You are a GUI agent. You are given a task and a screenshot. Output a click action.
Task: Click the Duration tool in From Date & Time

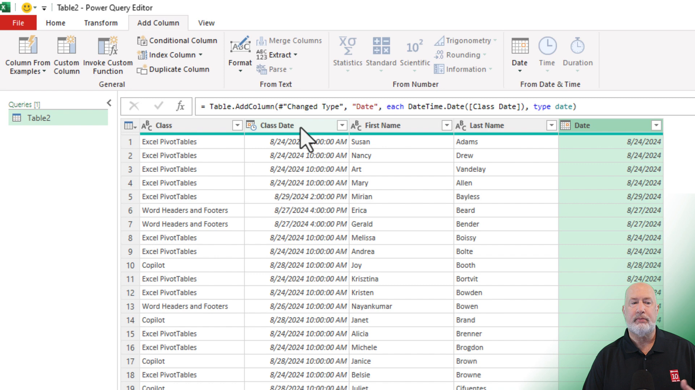pos(577,55)
